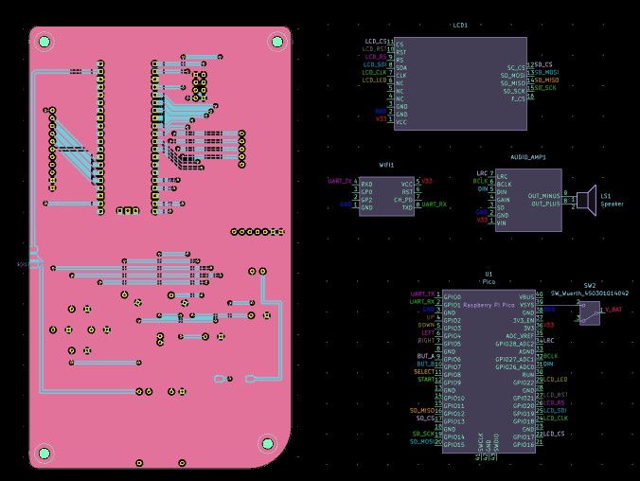Click the GPIO28_ADC2 pin name on the Pico
The height and width of the screenshot is (481, 640).
coord(515,344)
